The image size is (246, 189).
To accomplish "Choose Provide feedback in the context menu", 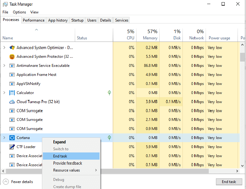I will (71, 163).
